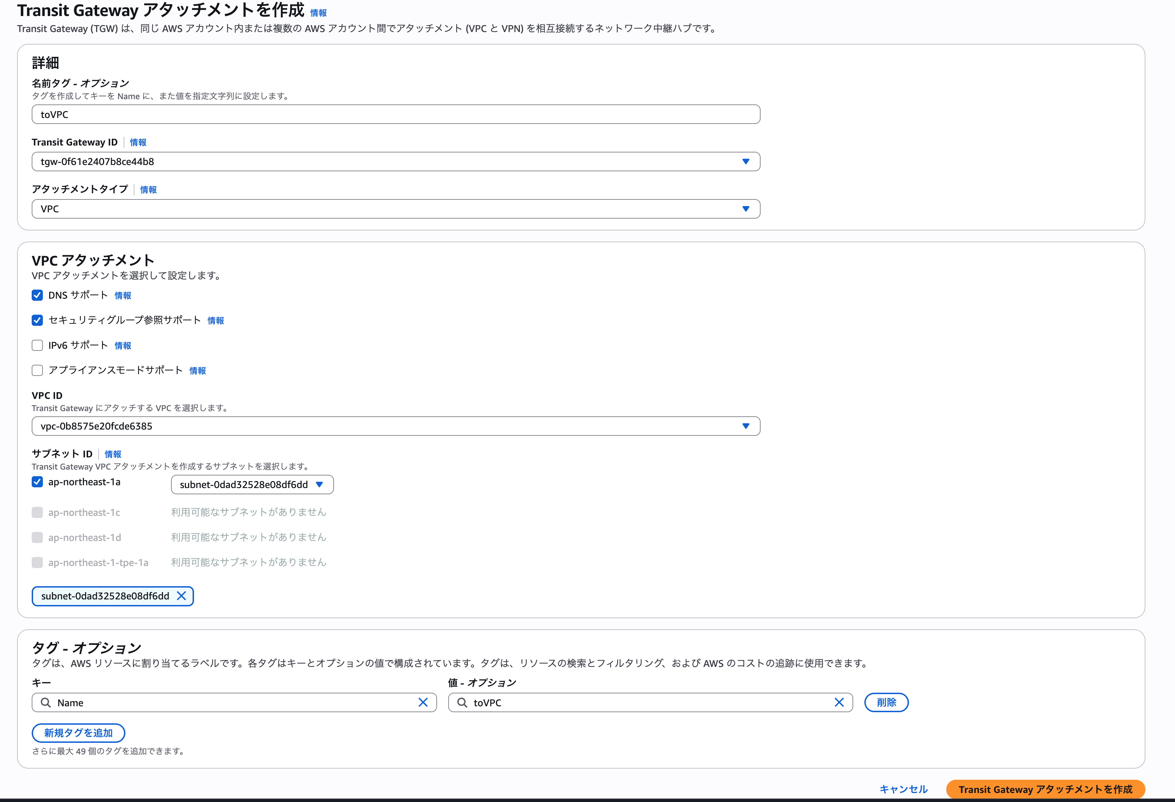Open the 情報 link next to the page title
This screenshot has width=1175, height=802.
click(x=319, y=13)
